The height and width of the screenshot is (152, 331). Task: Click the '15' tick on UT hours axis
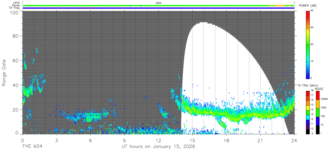point(192,140)
